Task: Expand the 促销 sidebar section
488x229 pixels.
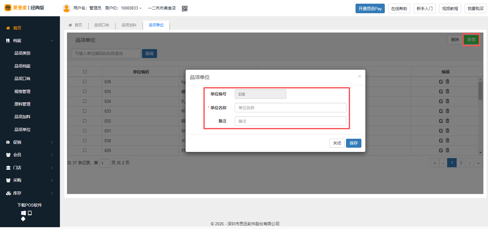Action: [x=30, y=142]
